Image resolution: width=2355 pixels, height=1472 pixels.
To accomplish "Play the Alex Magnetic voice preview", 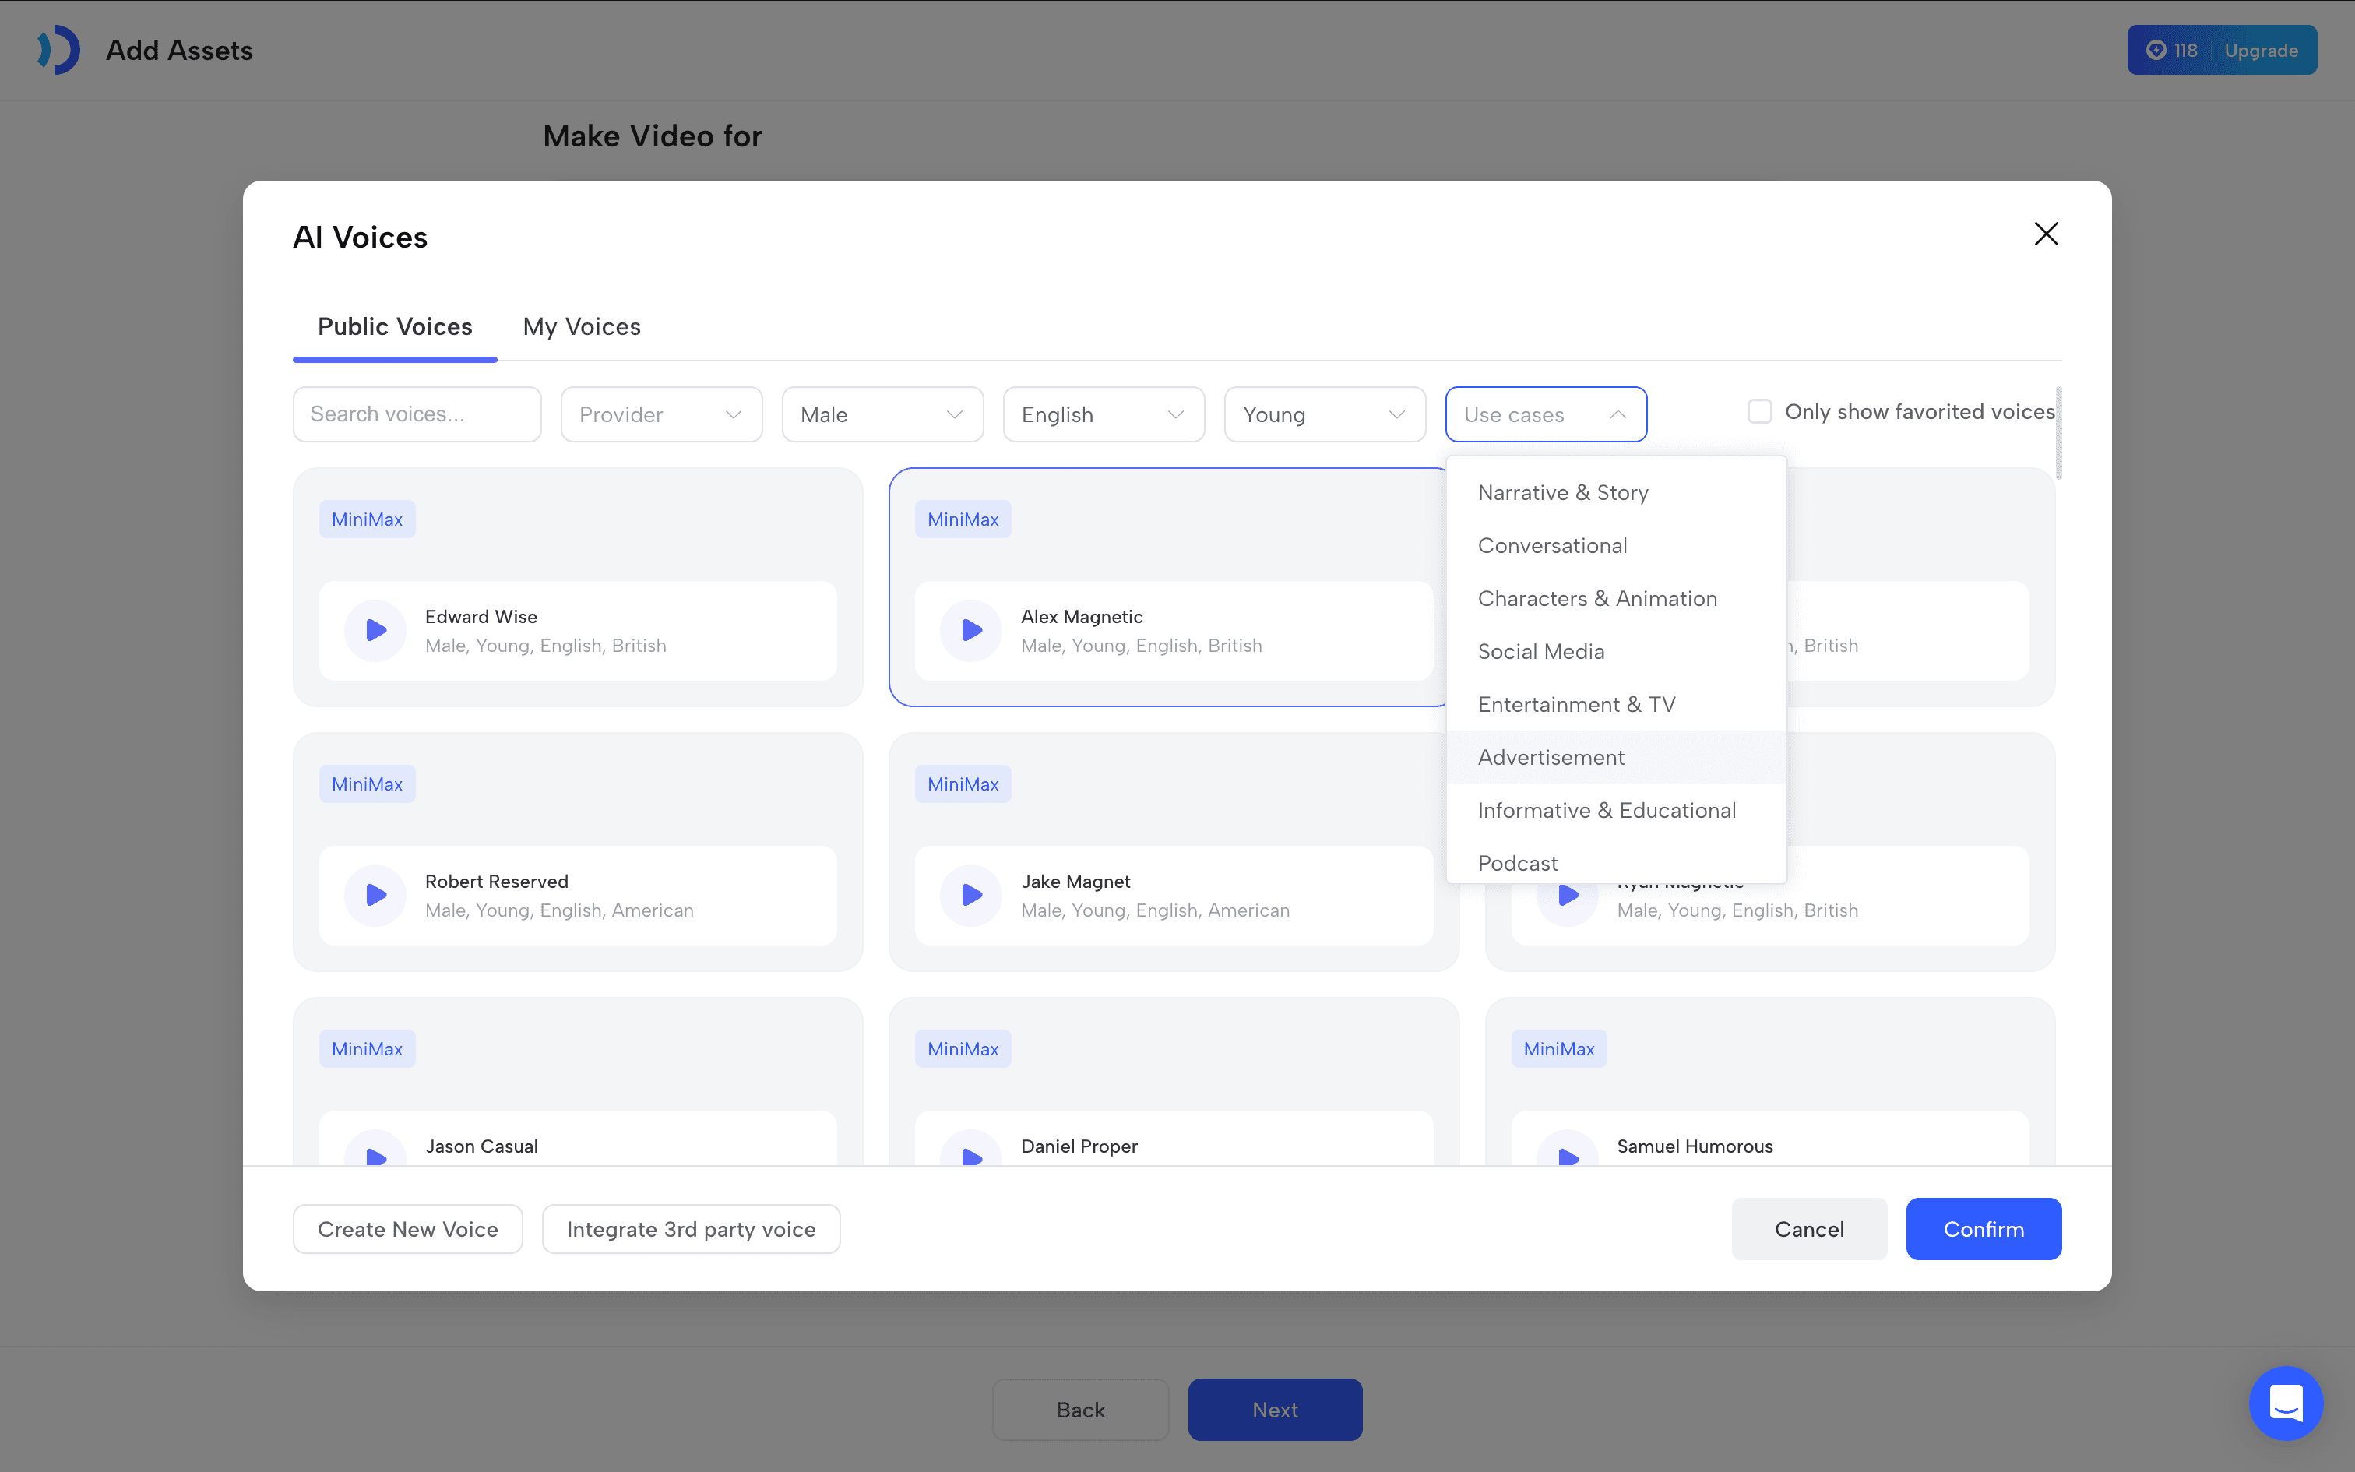I will point(971,631).
